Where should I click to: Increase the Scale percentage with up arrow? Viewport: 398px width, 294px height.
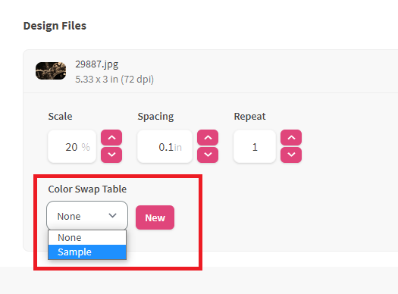pos(111,138)
